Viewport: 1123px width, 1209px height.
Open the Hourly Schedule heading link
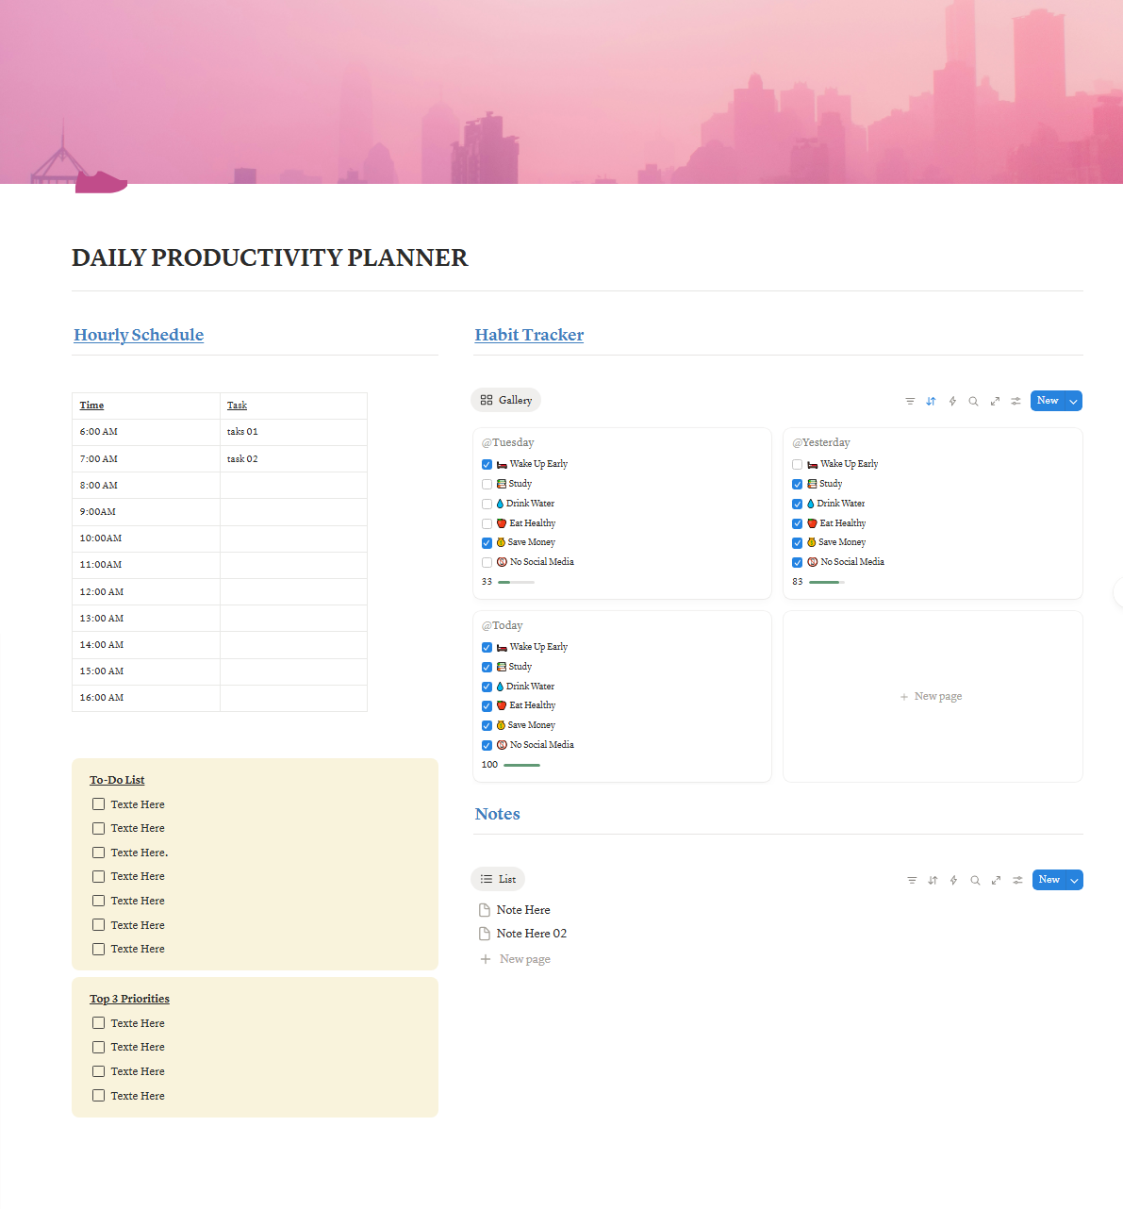click(x=139, y=335)
